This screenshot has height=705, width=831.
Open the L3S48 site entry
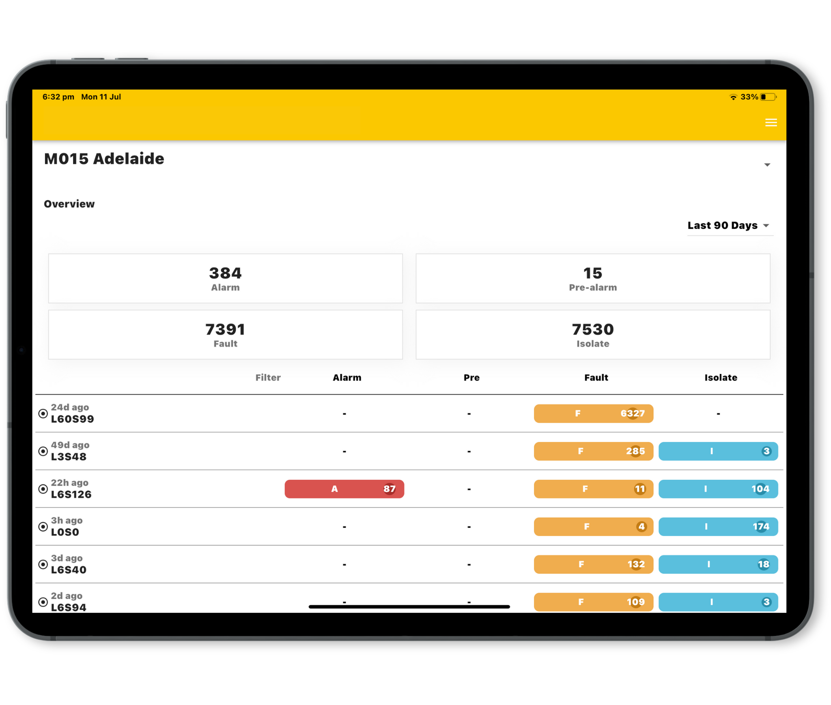point(69,456)
